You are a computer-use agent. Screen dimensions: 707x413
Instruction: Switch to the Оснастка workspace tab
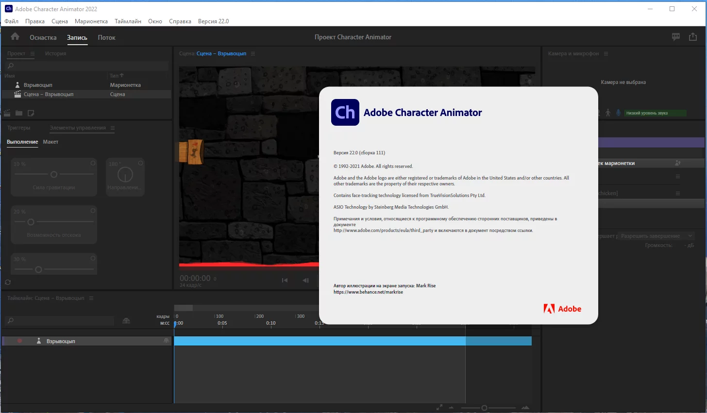click(43, 37)
